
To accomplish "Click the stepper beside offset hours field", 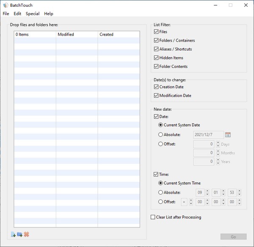I will coord(207,202).
